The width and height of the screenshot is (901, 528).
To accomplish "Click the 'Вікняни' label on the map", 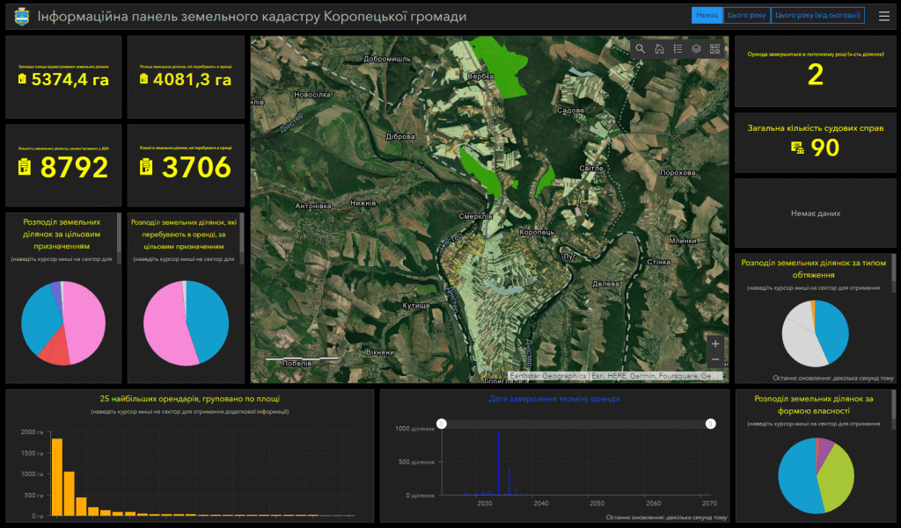I will pyautogui.click(x=380, y=351).
